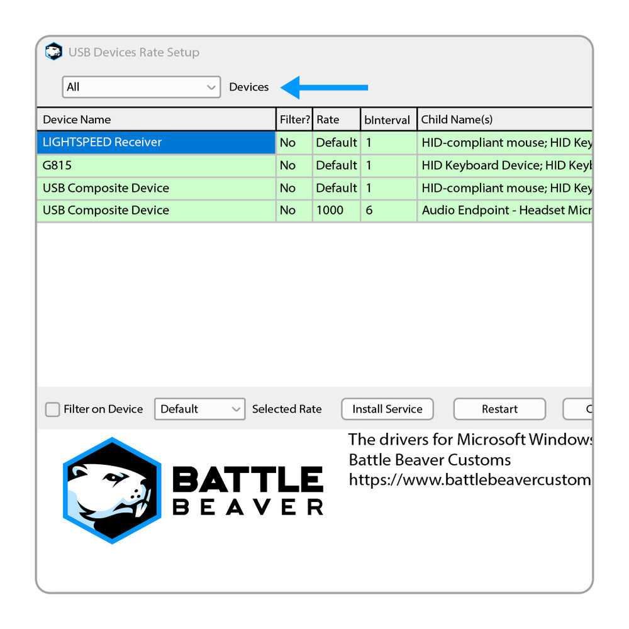Click the Rate column header

point(336,120)
